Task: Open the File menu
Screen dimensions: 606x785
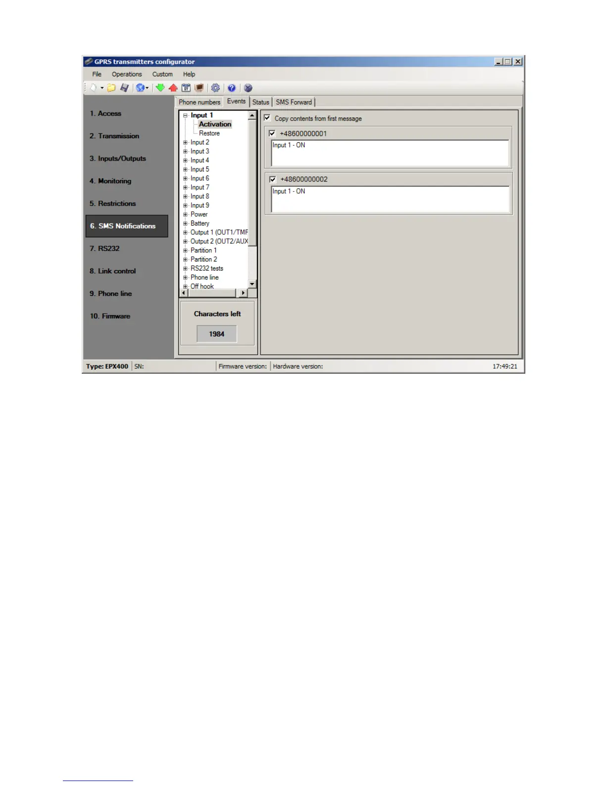Action: pyautogui.click(x=97, y=74)
